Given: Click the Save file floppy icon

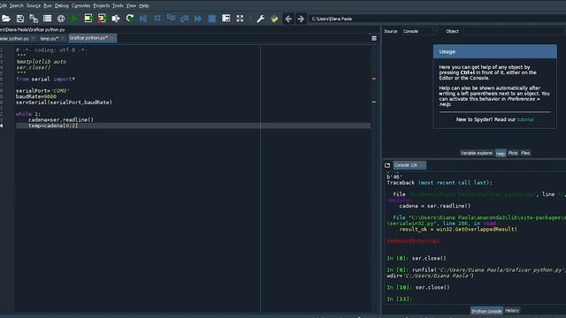Looking at the screenshot, I should click(20, 19).
